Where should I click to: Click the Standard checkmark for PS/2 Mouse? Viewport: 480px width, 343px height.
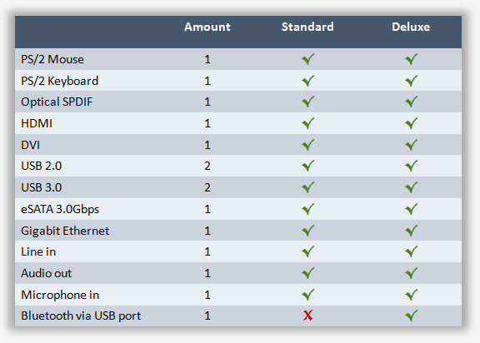[308, 59]
